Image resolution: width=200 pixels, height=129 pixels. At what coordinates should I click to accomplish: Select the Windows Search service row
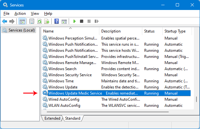coord(62,69)
